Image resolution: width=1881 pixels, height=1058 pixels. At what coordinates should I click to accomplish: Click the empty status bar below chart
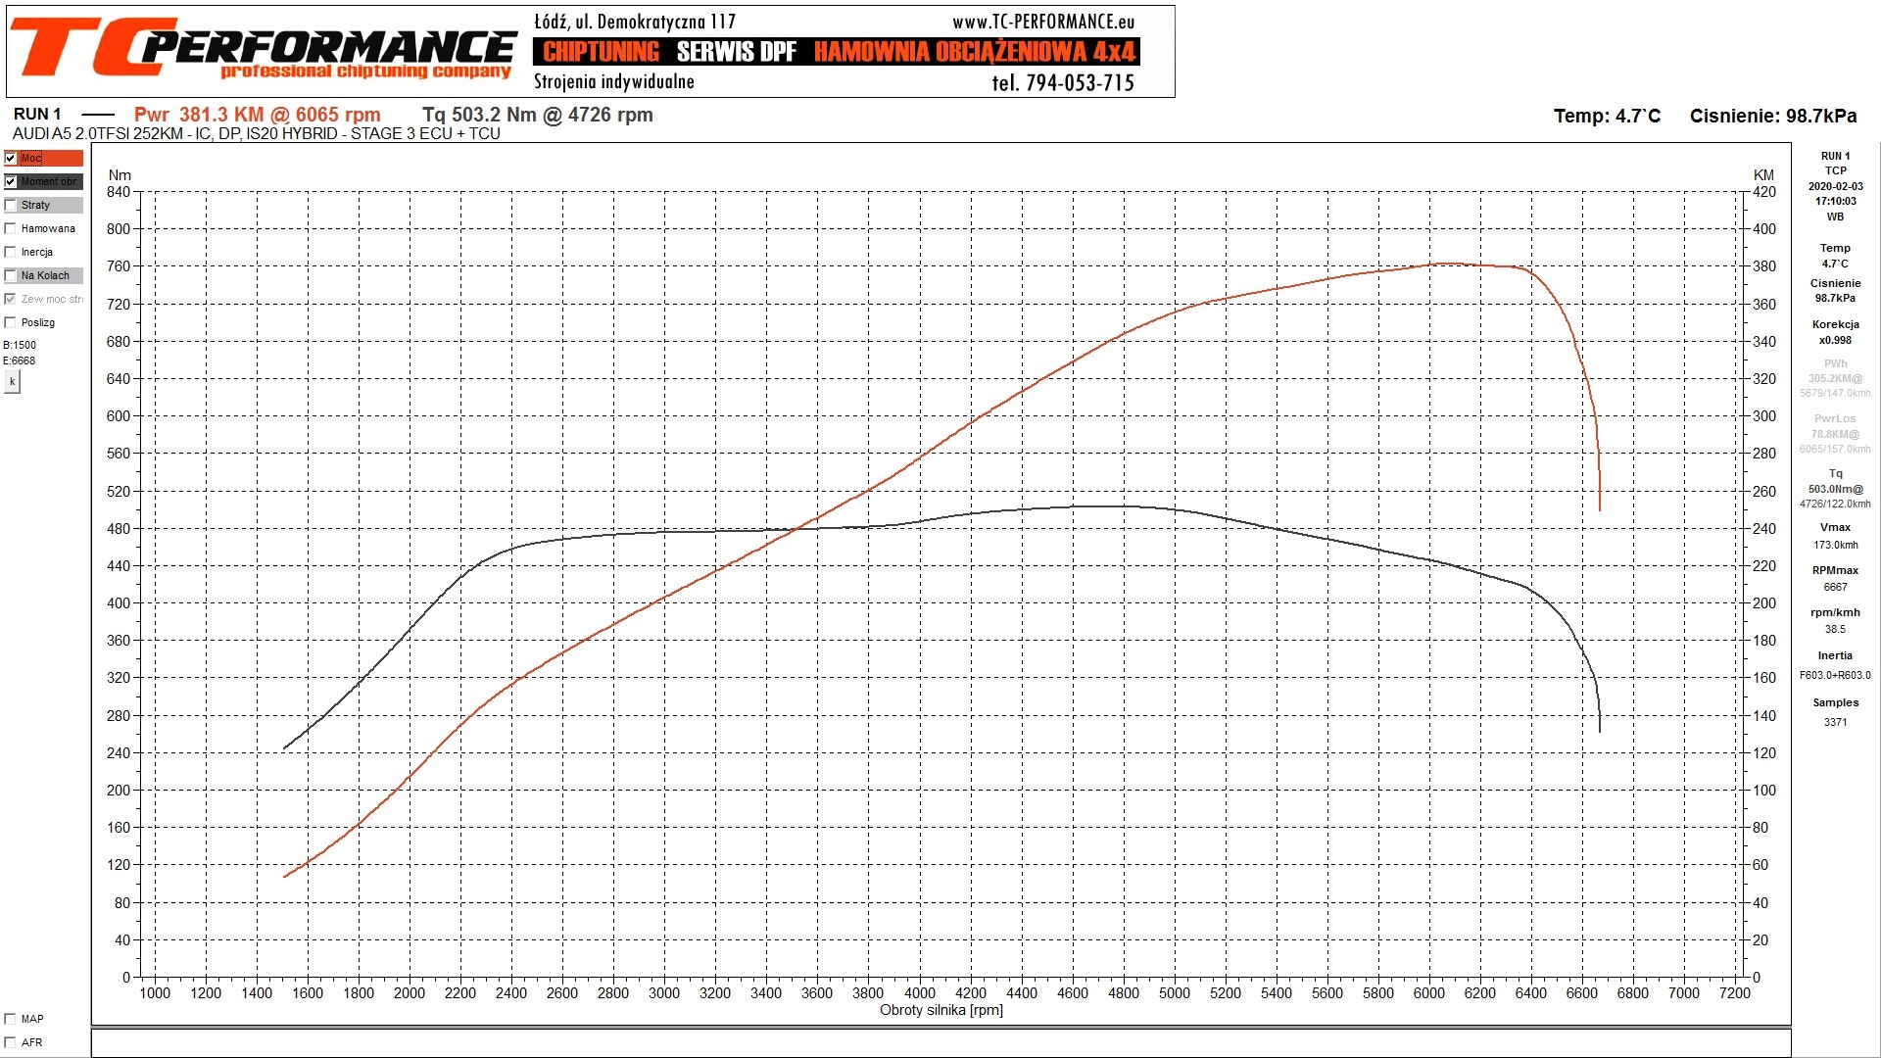(x=940, y=1042)
